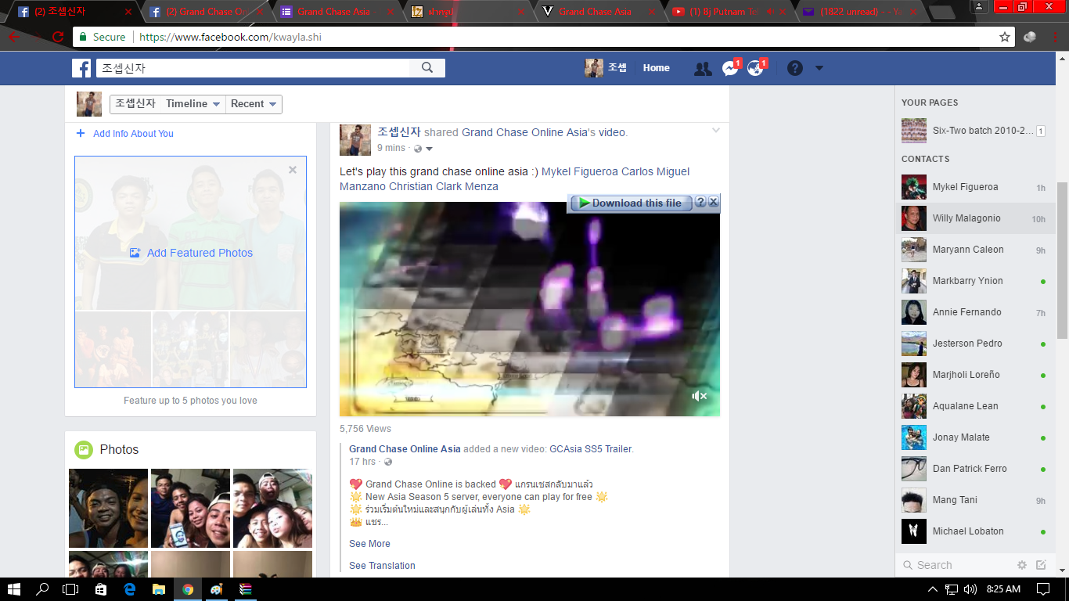Open Six-Two batch page in Your Pages
The width and height of the screenshot is (1069, 601).
[x=974, y=131]
